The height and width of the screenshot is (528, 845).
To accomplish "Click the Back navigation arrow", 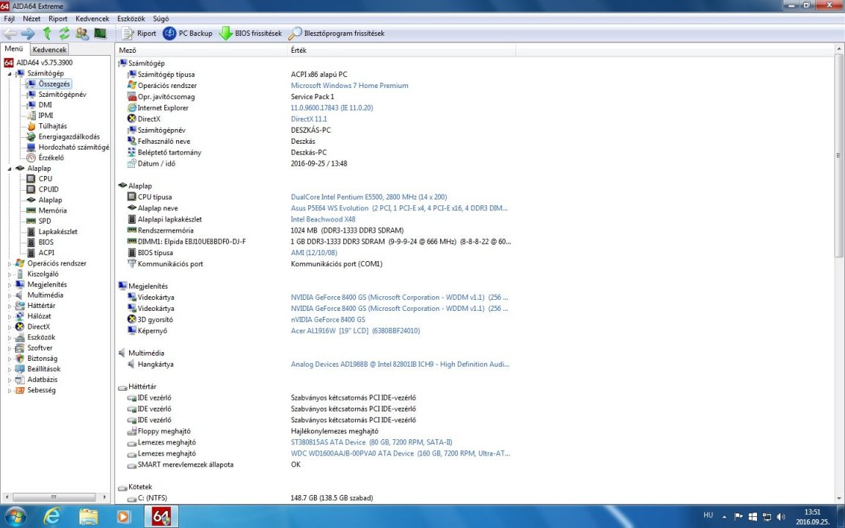I will (10, 34).
